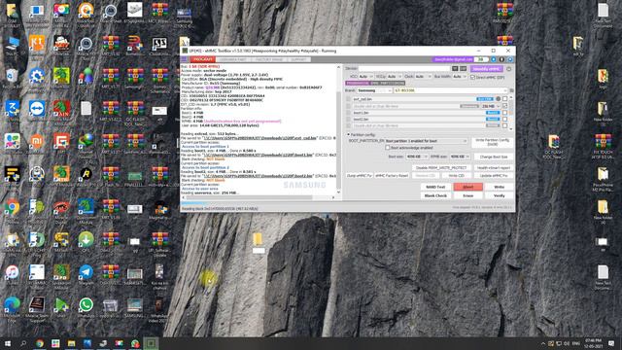
Task: Switch to the PROGRAM tab
Action: coord(203,59)
